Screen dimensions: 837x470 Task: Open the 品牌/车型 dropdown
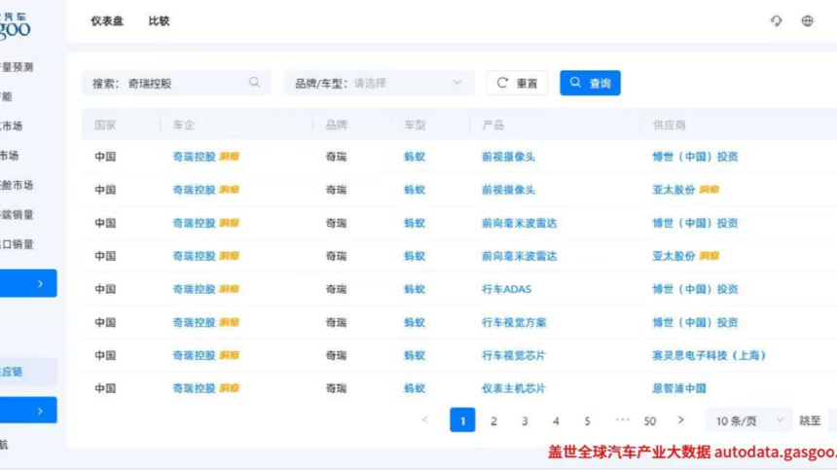(x=379, y=84)
